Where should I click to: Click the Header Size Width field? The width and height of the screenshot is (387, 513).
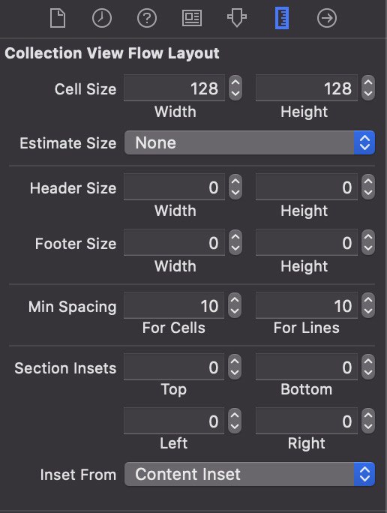(x=174, y=187)
